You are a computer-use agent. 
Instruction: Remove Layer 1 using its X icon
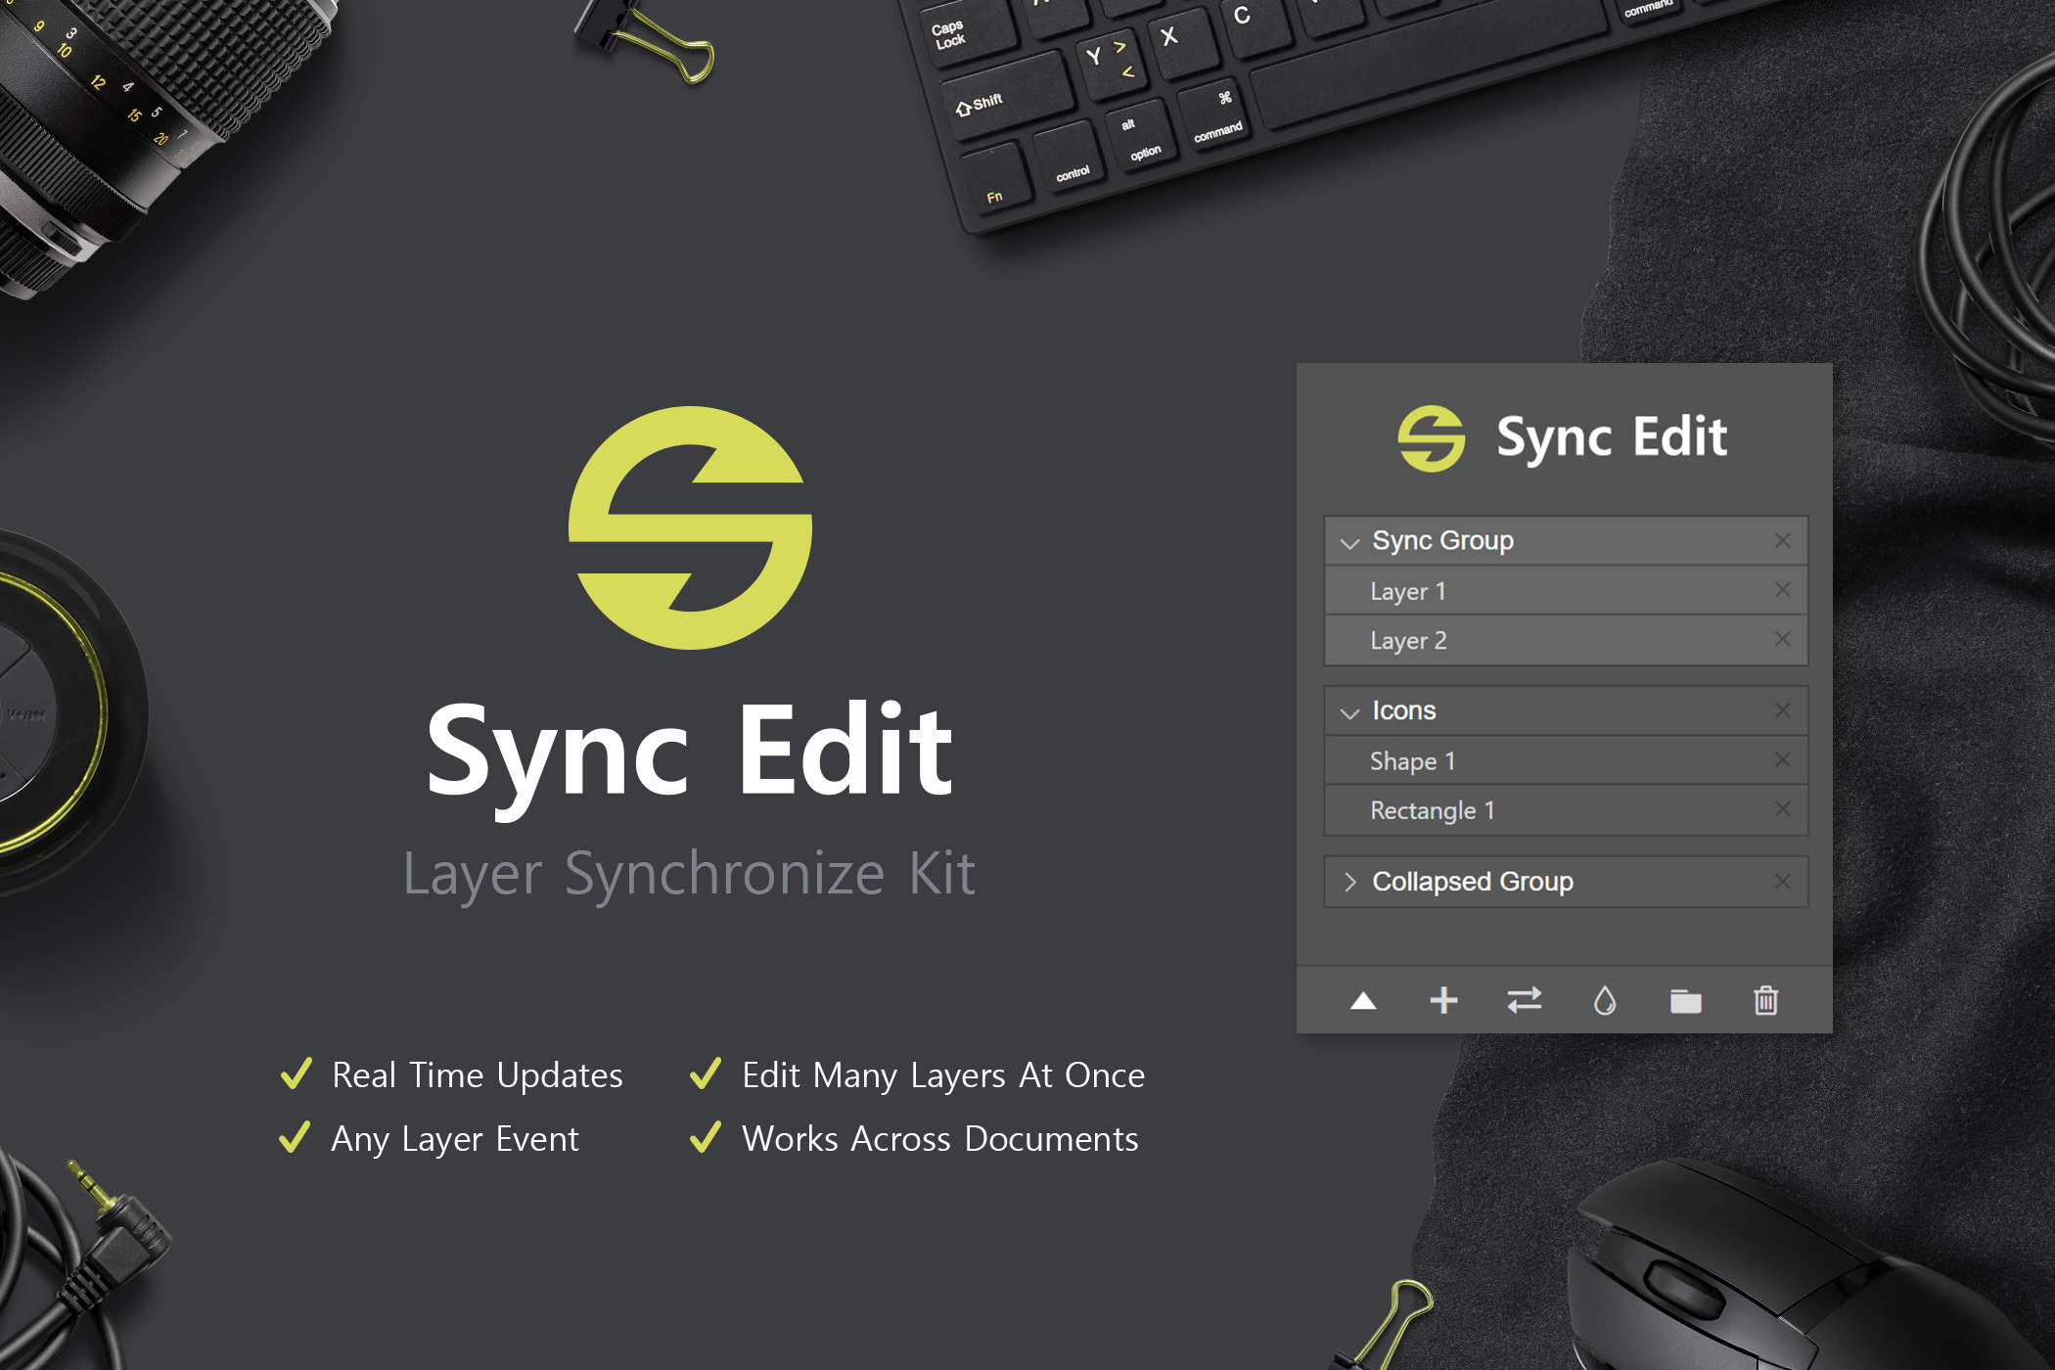tap(1782, 590)
